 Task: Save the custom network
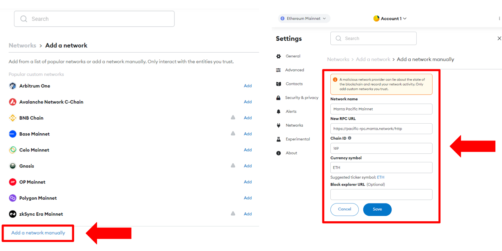point(377,209)
